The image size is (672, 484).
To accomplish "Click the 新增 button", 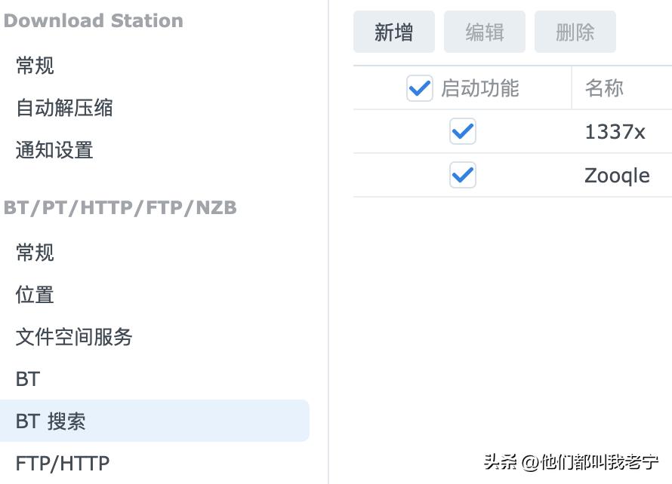I will coord(393,32).
